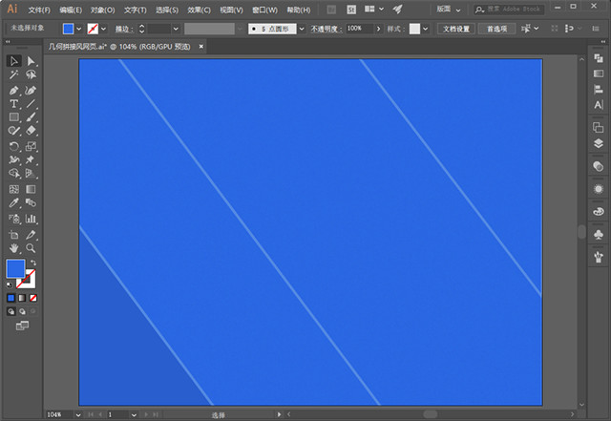Swap fill and stroke colors
611x421 pixels.
(x=33, y=263)
